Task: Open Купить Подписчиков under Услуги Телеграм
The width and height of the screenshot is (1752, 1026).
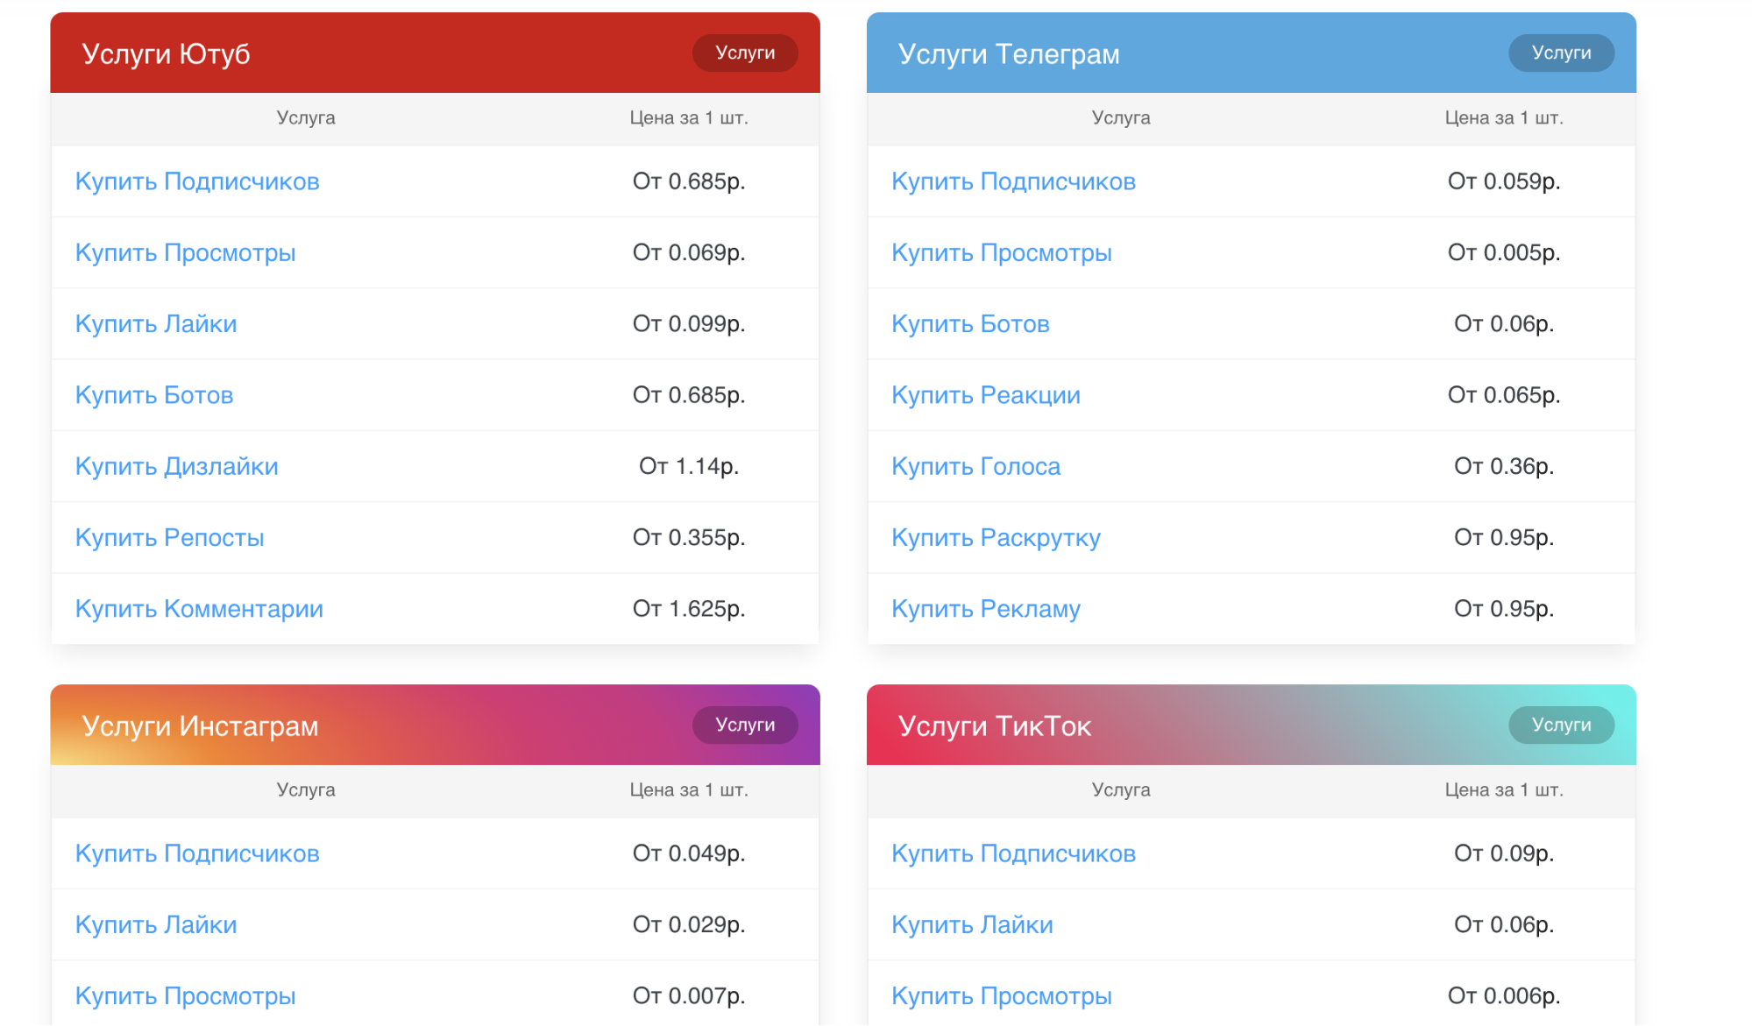Action: click(1013, 181)
